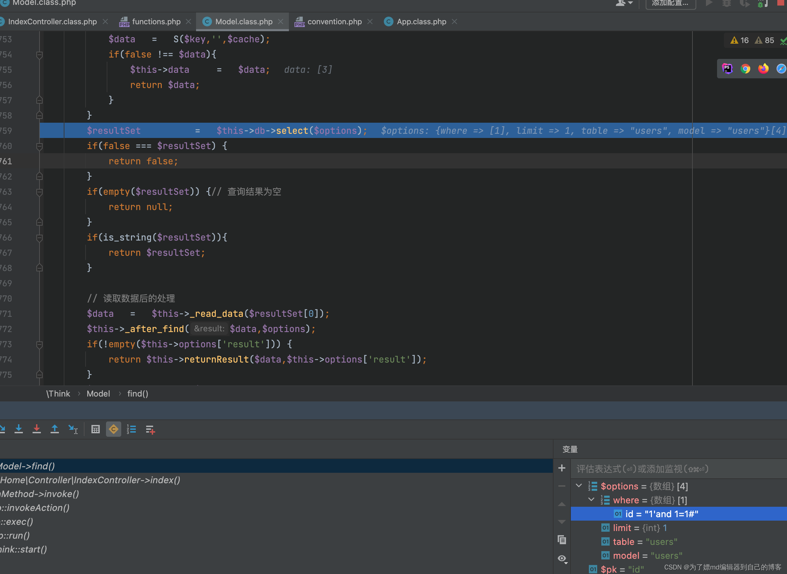Image resolution: width=787 pixels, height=574 pixels.
Task: Switch to the functions.php tab
Action: pyautogui.click(x=156, y=21)
